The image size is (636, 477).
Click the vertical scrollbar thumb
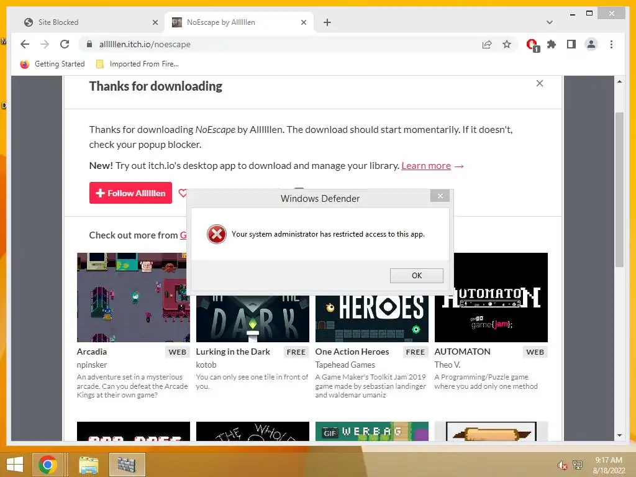[619, 189]
